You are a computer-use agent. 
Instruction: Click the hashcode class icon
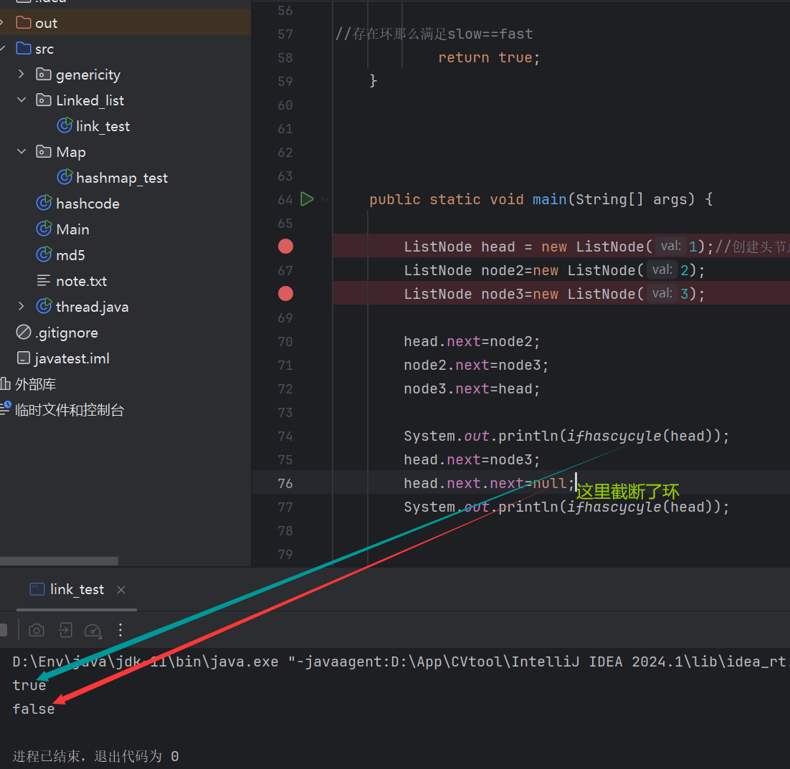(x=44, y=204)
